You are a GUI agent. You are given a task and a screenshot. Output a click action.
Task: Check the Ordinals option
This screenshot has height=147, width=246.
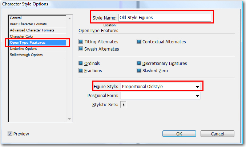point(81,63)
